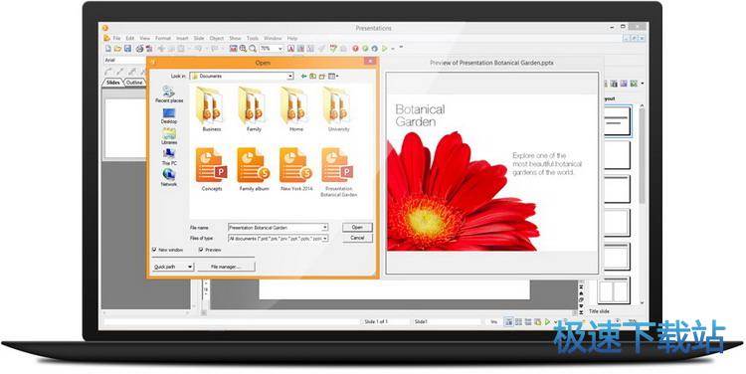Expand the Quick path dropdown

(x=173, y=267)
